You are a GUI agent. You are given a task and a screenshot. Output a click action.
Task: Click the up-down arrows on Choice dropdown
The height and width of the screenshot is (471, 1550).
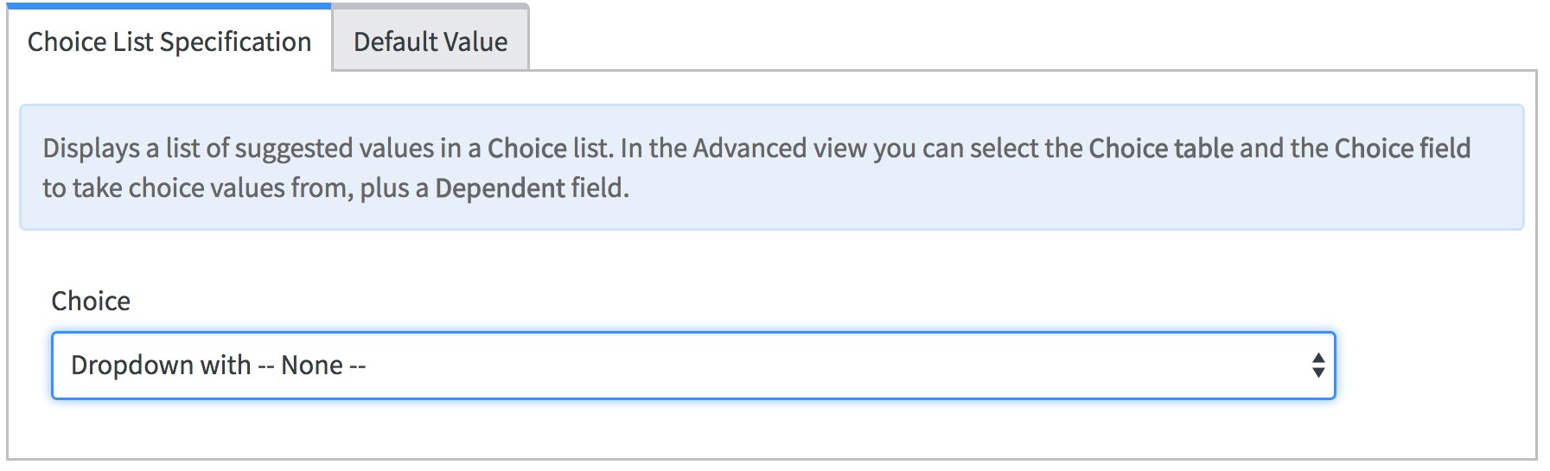pyautogui.click(x=1317, y=366)
